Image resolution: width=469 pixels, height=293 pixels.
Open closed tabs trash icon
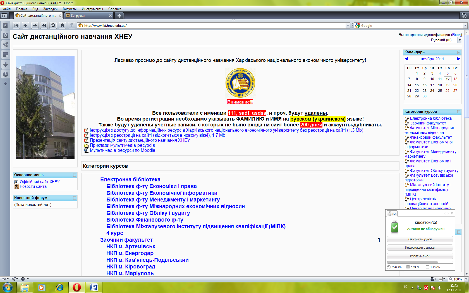point(464,15)
